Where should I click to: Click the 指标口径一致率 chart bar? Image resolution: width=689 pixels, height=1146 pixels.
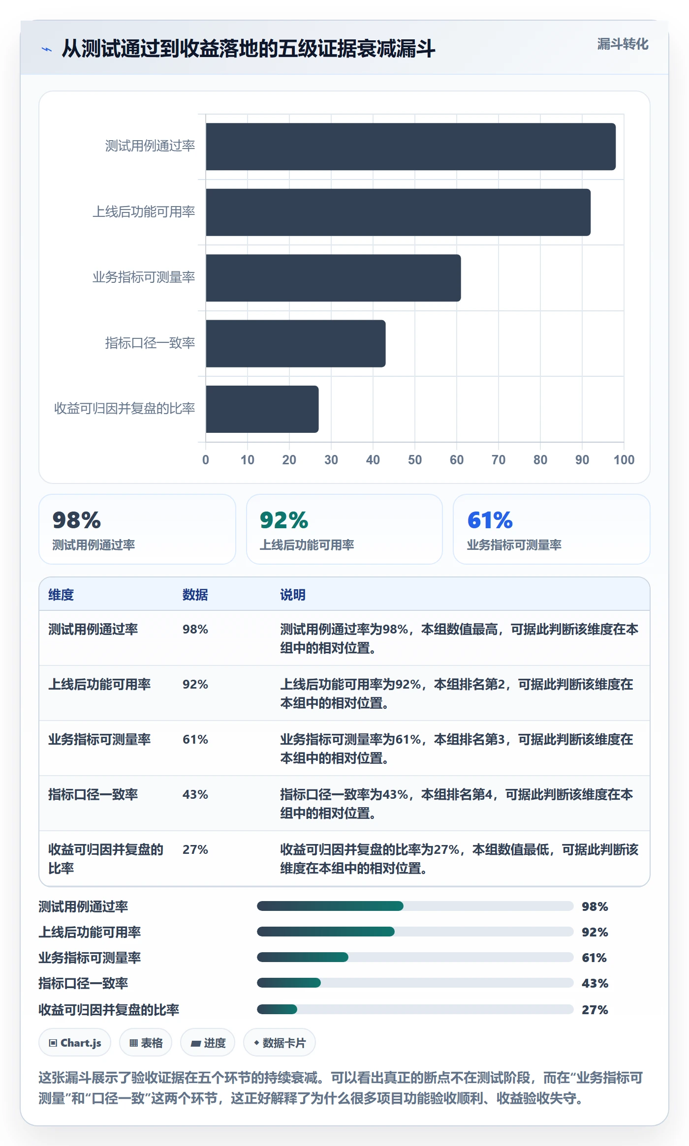point(295,344)
